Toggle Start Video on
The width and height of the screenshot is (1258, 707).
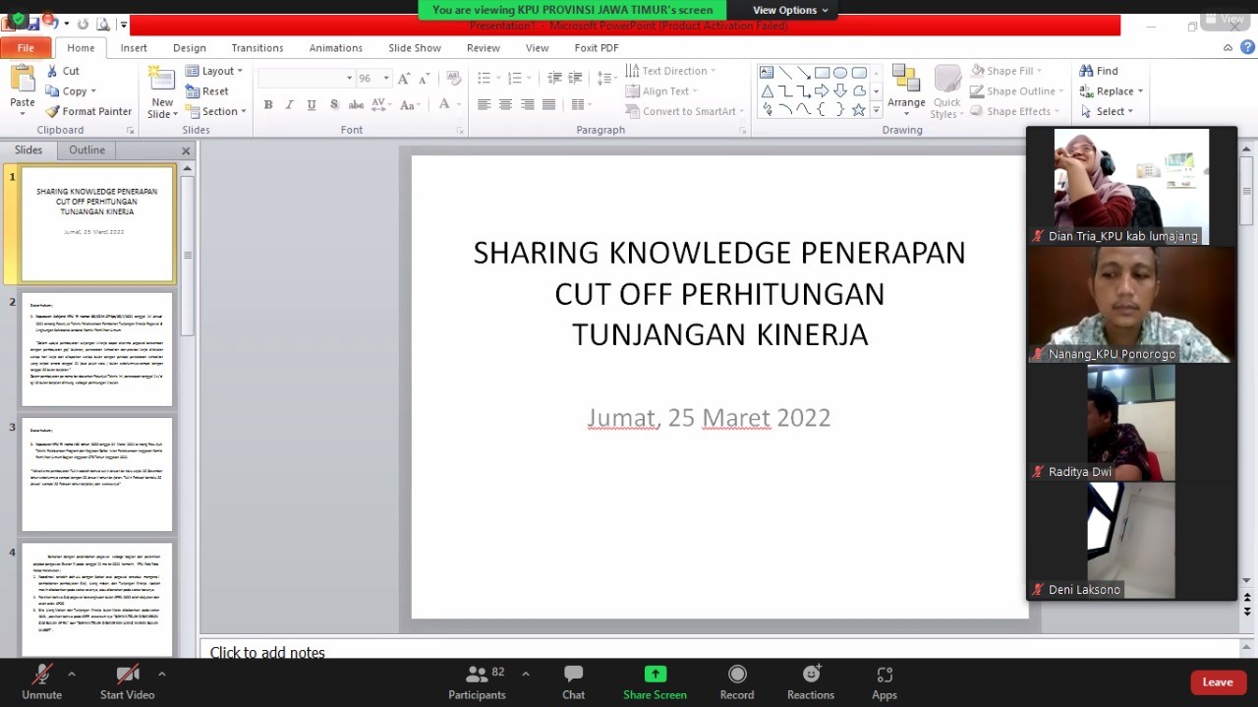click(x=127, y=675)
